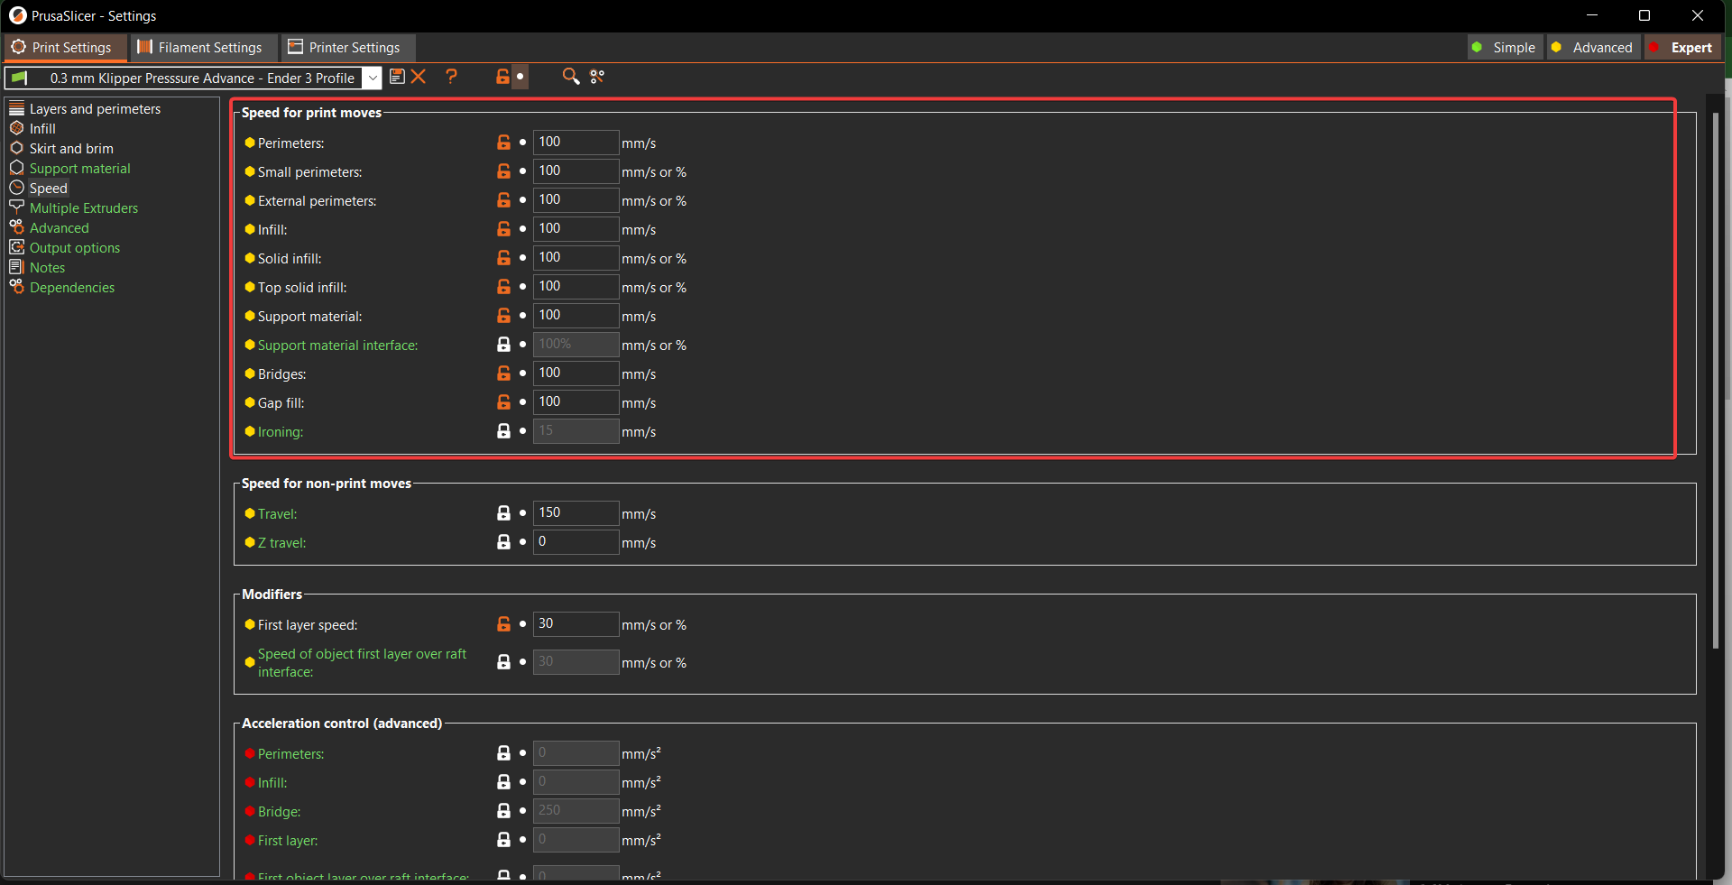1732x885 pixels.
Task: Open the compare presets icon
Action: [597, 77]
